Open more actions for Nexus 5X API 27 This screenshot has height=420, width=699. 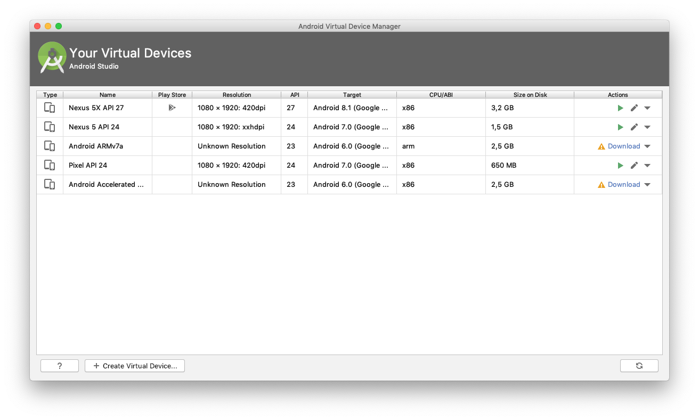click(x=647, y=108)
